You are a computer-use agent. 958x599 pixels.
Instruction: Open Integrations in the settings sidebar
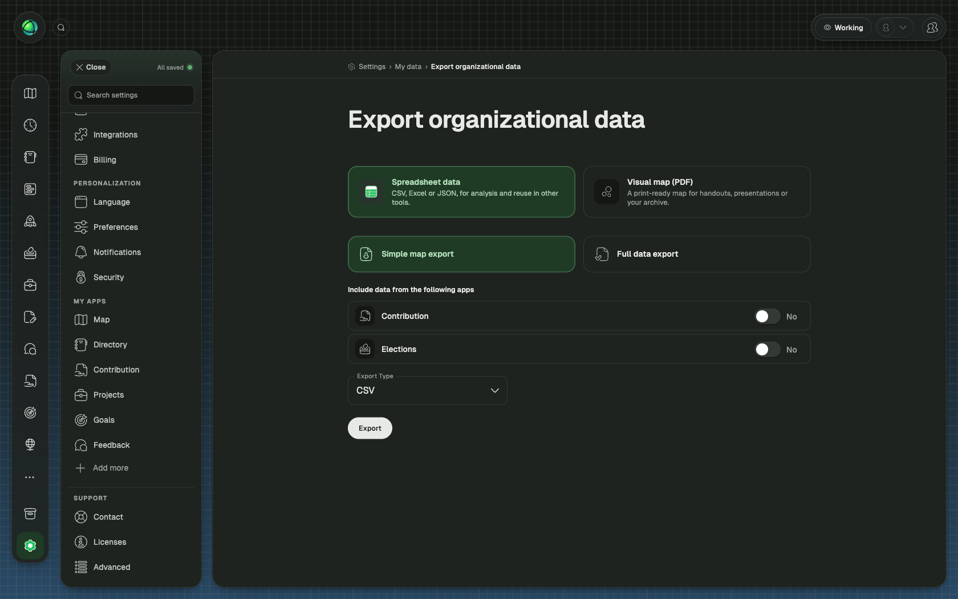(x=131, y=135)
